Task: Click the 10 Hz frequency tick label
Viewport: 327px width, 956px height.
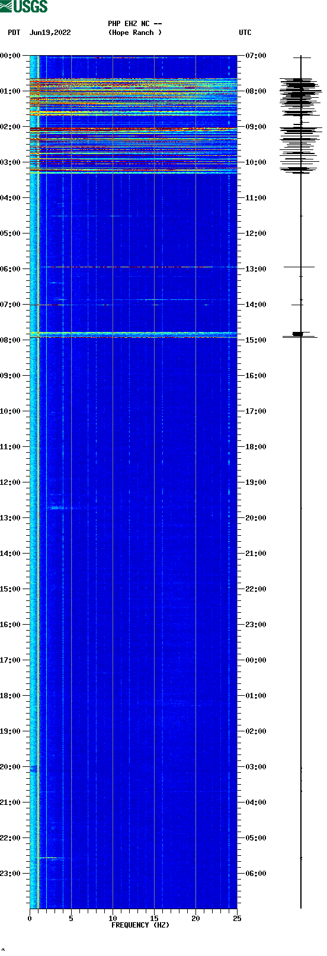Action: [113, 919]
